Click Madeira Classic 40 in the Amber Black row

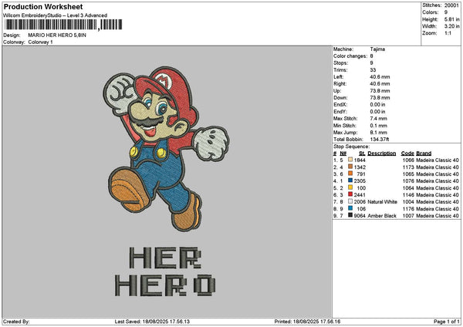tap(438, 216)
